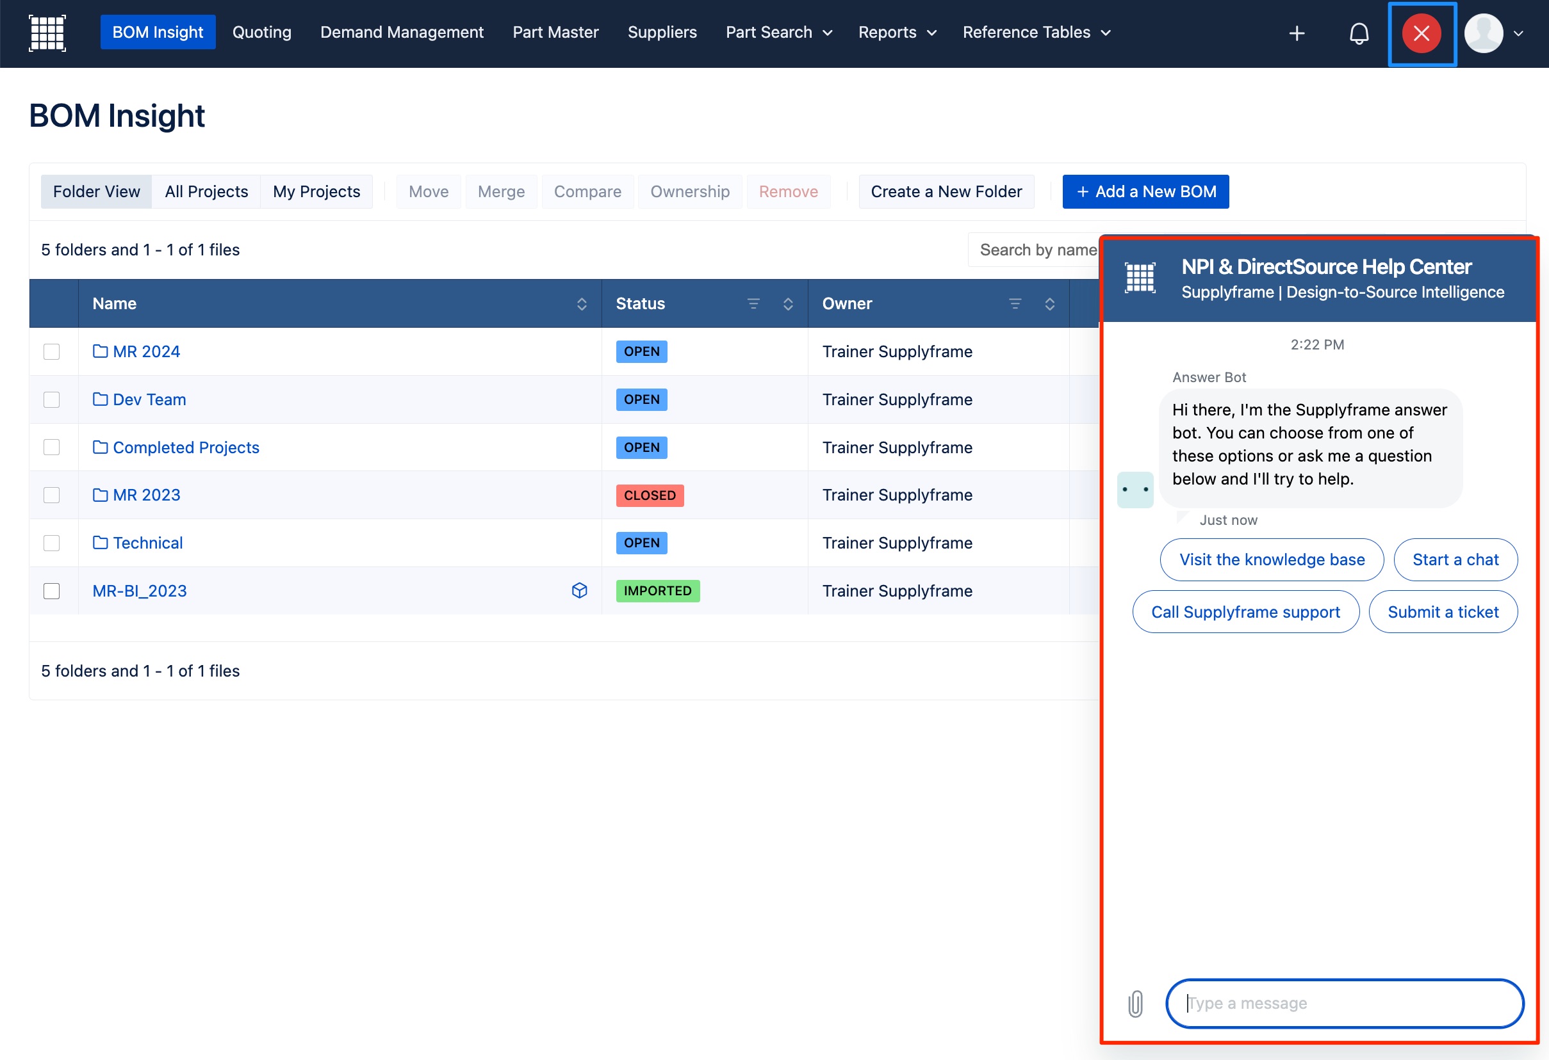Click Visit the knowledge base option
1549x1060 pixels.
coord(1272,560)
